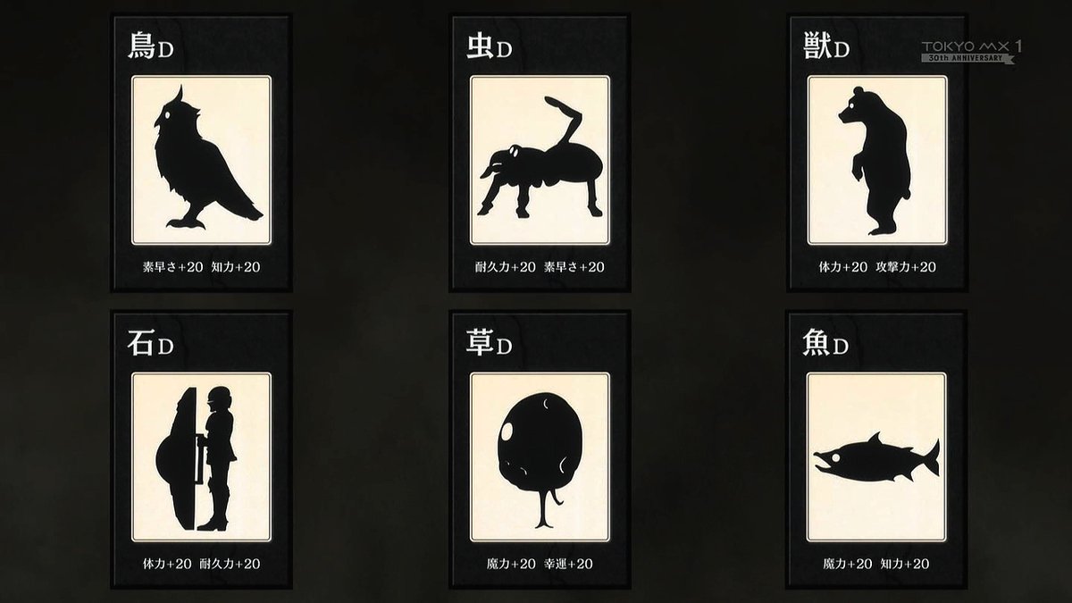Click the 耐久力+20 素早さ+20 stat line
This screenshot has width=1072, height=603.
point(539,267)
